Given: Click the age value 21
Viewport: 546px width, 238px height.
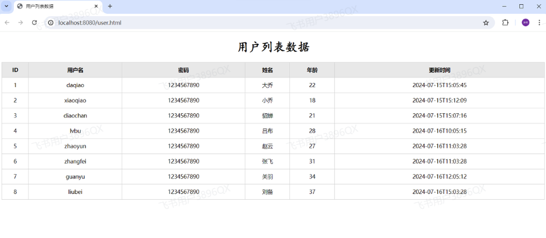Looking at the screenshot, I should pos(312,116).
